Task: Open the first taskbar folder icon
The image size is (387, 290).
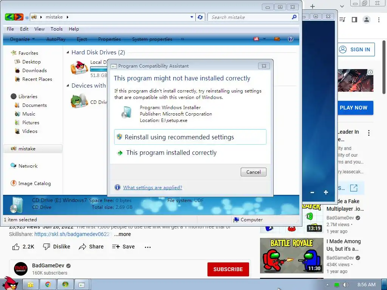Action: pyautogui.click(x=31, y=285)
